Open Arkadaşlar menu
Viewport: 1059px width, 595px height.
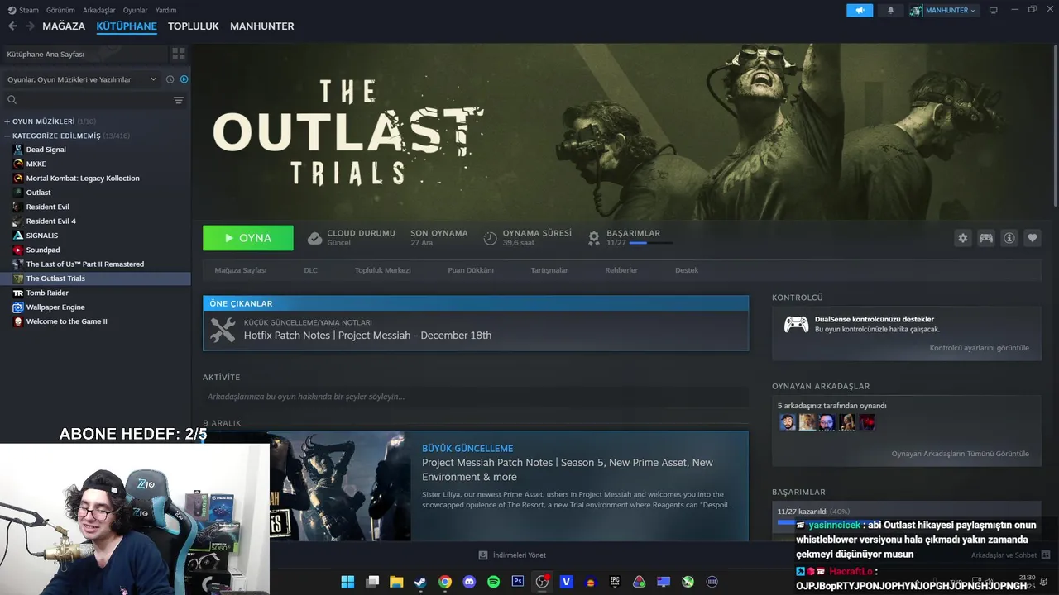(x=99, y=10)
